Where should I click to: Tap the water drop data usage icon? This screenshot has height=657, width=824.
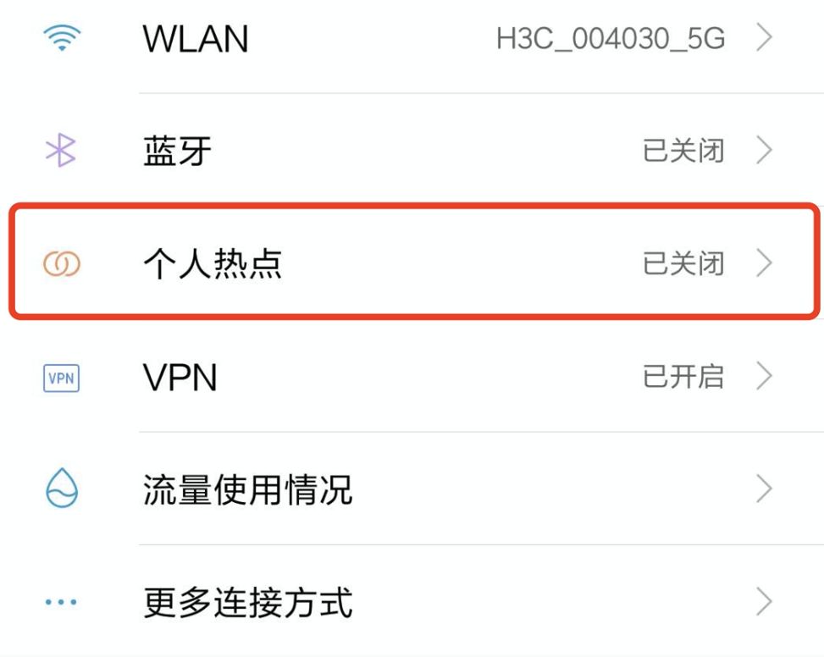pos(62,488)
